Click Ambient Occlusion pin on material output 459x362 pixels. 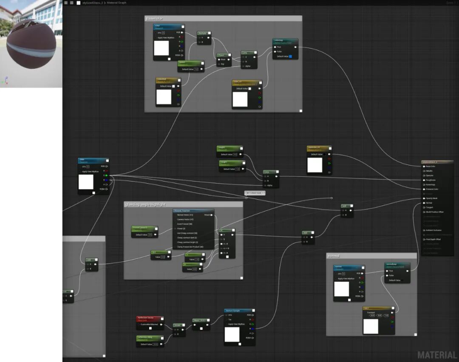424,230
